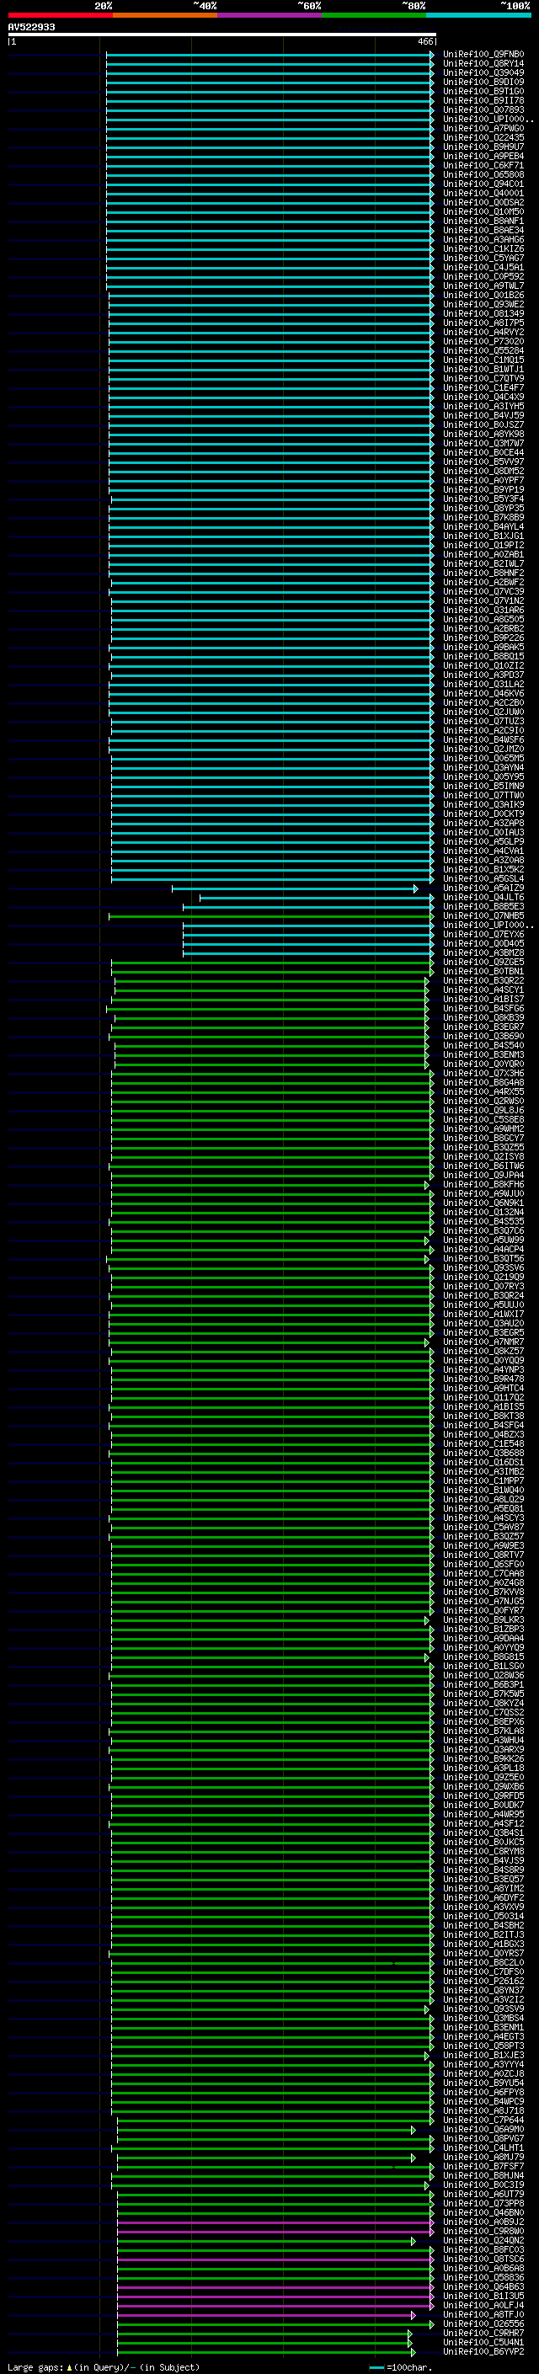Select hit label UniRef100_Q40001
539x2374 pixels.
(483, 194)
